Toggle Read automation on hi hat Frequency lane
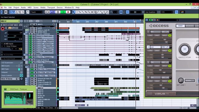 (32, 69)
